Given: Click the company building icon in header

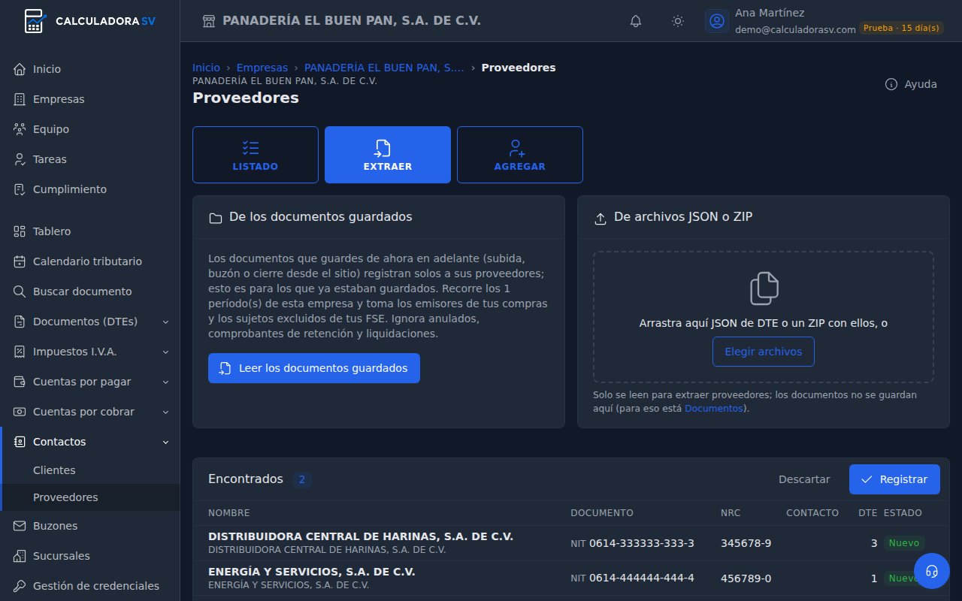Looking at the screenshot, I should [209, 21].
